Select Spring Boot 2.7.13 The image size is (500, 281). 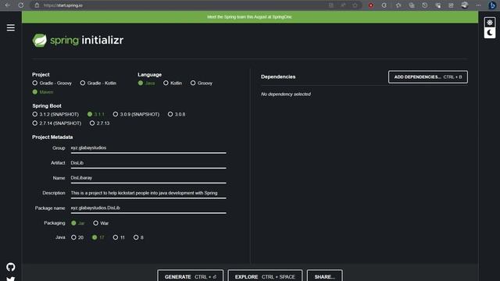[x=99, y=123]
